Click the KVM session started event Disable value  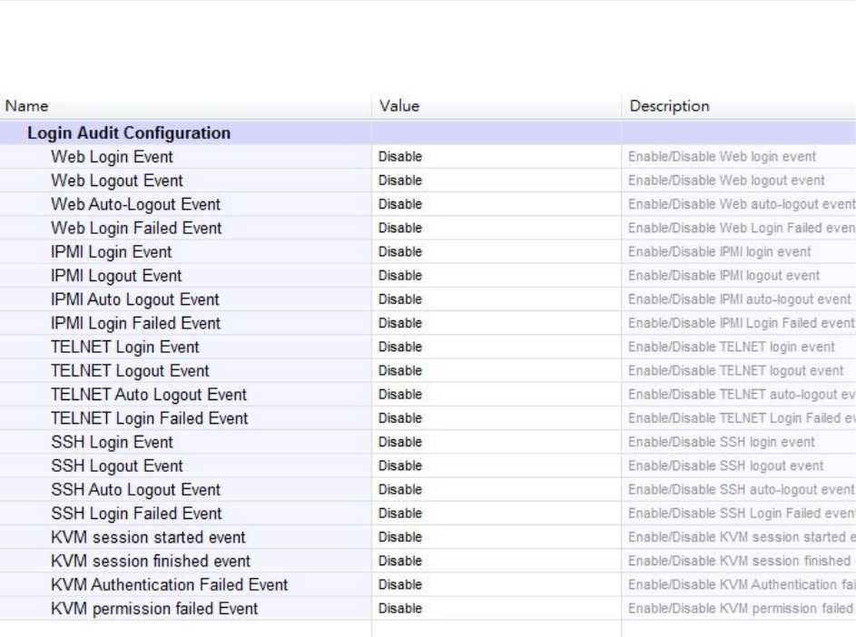point(400,538)
